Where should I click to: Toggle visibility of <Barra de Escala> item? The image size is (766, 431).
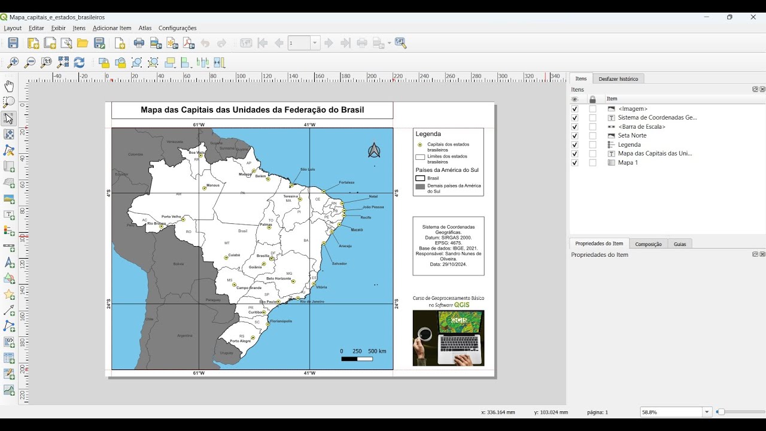(574, 127)
